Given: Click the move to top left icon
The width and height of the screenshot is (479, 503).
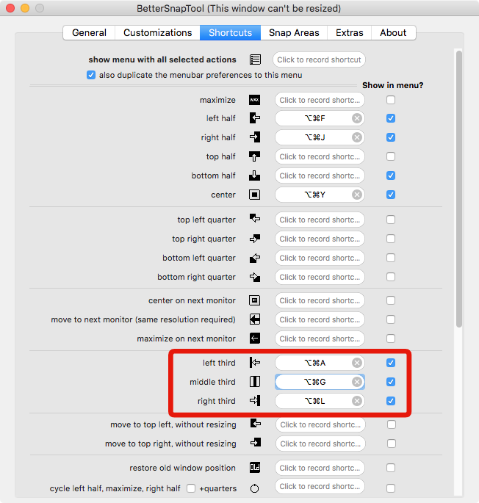Looking at the screenshot, I should pos(256,424).
